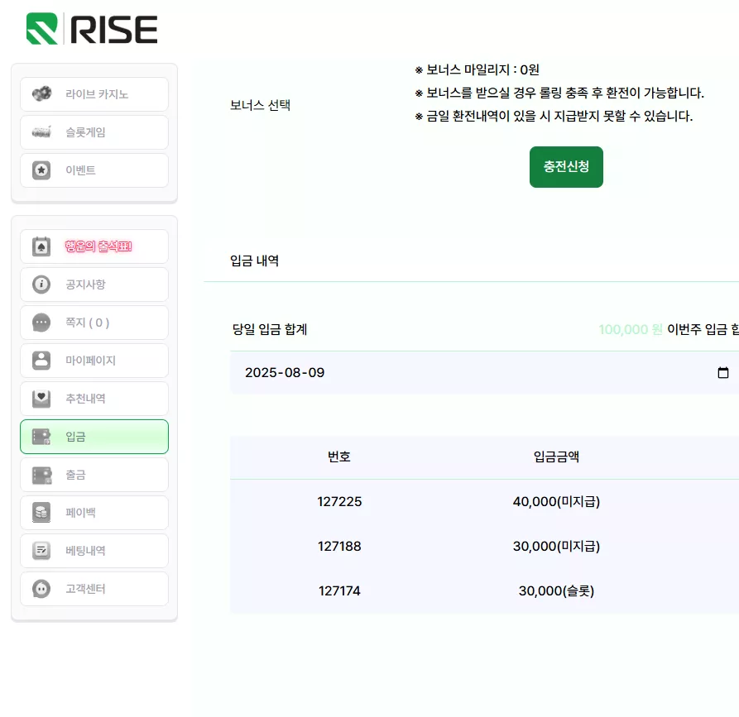The width and height of the screenshot is (739, 717).
Task: Open the 쪽지 ( 0 ) messages menu
Action: [94, 323]
